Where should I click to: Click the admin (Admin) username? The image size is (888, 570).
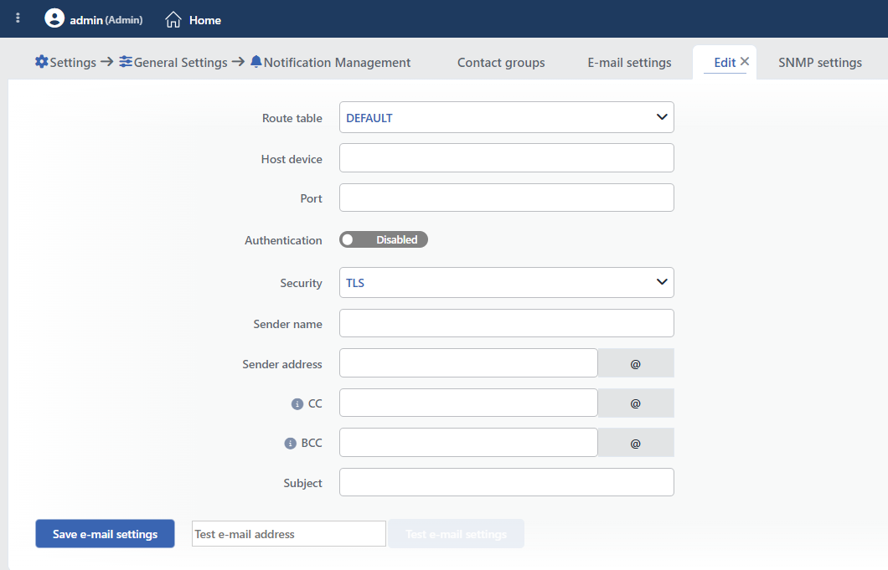click(x=106, y=20)
